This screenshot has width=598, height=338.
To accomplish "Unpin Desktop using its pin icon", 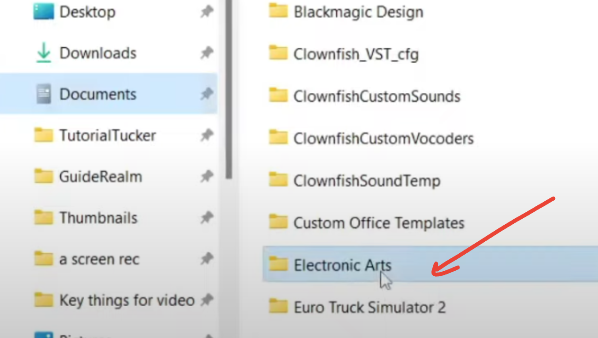I will click(x=207, y=12).
